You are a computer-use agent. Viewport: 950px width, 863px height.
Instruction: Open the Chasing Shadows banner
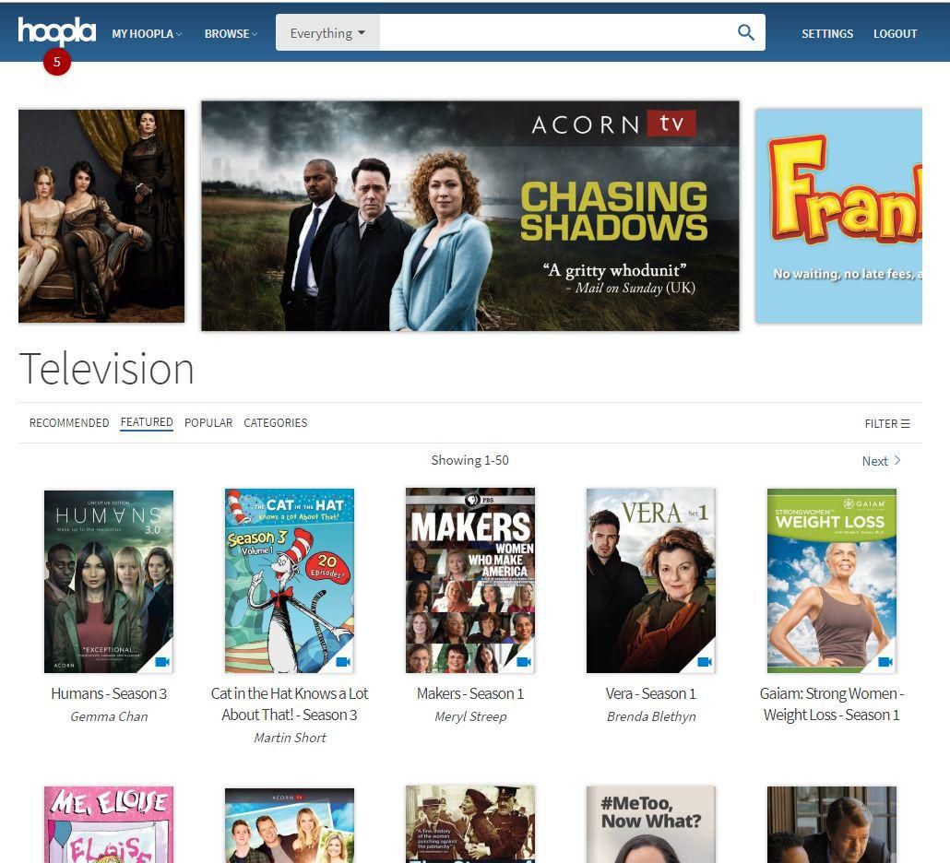(469, 215)
